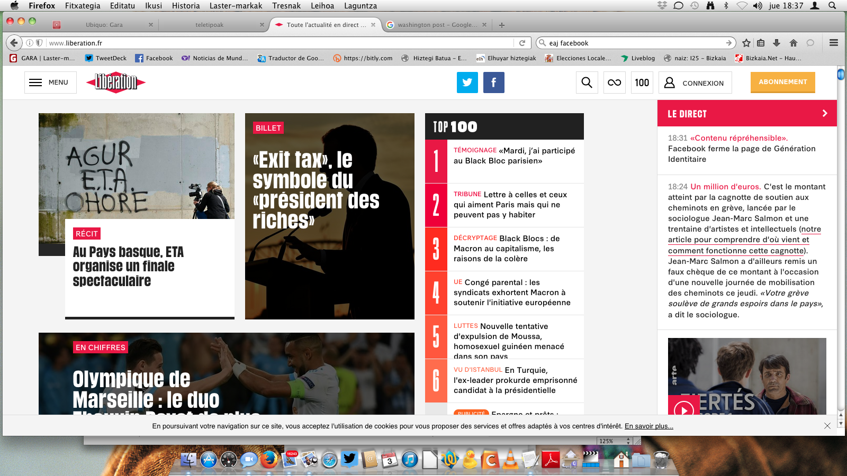The image size is (847, 476).
Task: Click the ABONNEMENT button
Action: tap(782, 82)
